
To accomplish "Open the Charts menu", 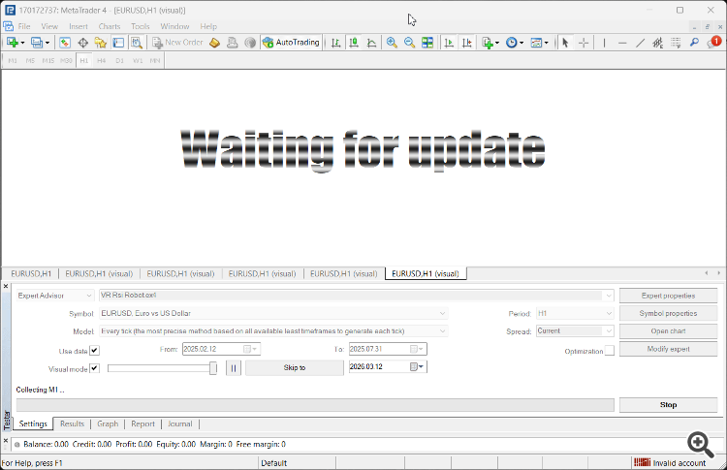I will [x=110, y=26].
